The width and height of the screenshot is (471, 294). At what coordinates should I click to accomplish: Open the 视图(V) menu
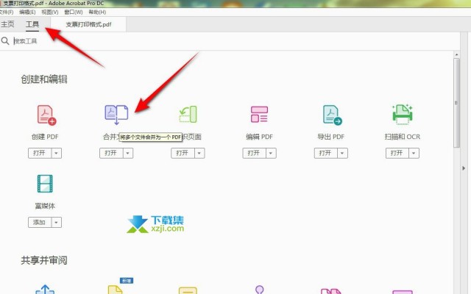(x=50, y=12)
